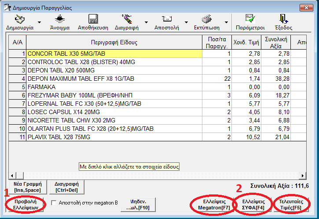Click the title bar application icon

[x=7, y=8]
